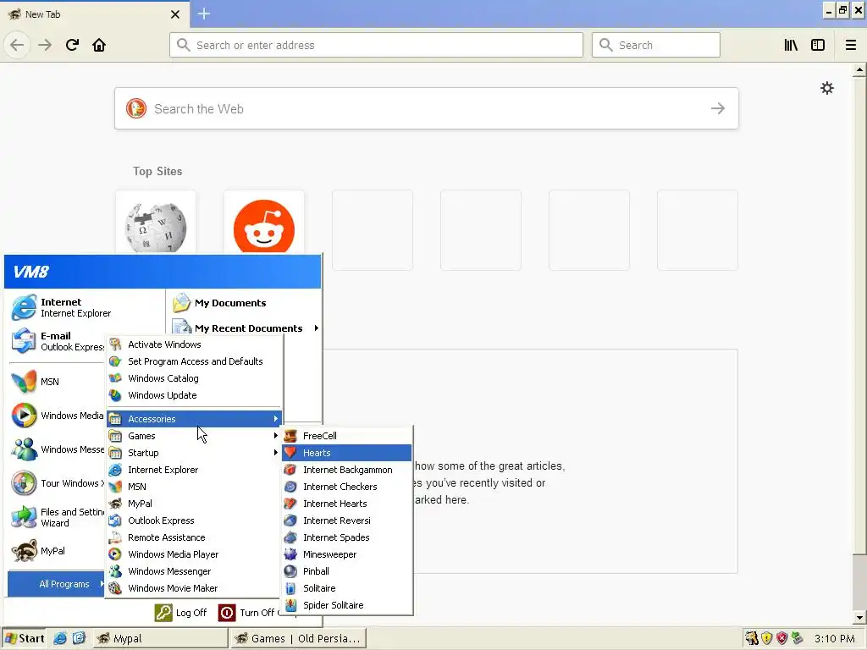Click the page scrollbar up arrow
The image size is (867, 650).
click(x=859, y=70)
